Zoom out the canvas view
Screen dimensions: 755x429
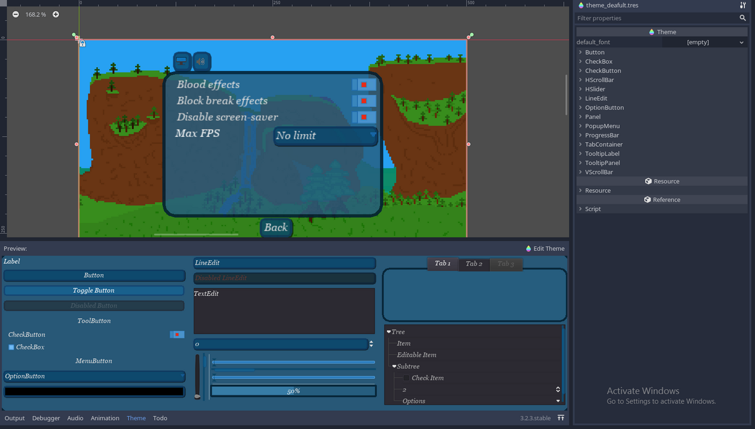pos(15,14)
